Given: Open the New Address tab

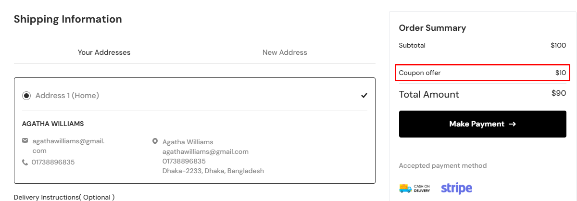Looking at the screenshot, I should tap(285, 52).
